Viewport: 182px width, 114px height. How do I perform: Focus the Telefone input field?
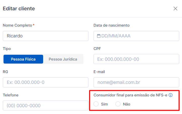(45, 105)
